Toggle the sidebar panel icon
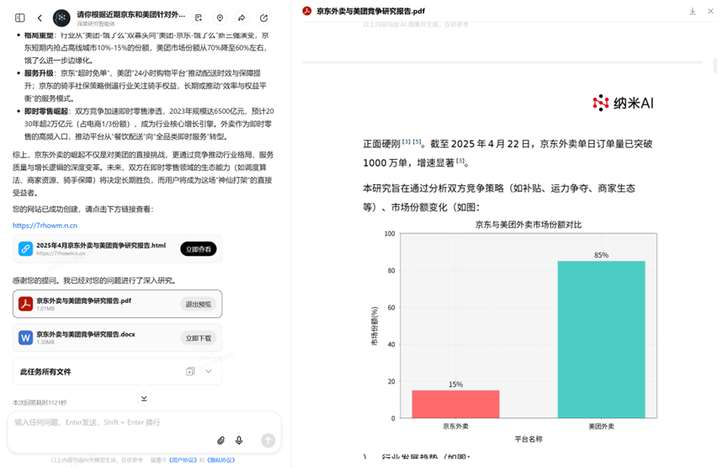728x468 pixels. click(x=20, y=19)
